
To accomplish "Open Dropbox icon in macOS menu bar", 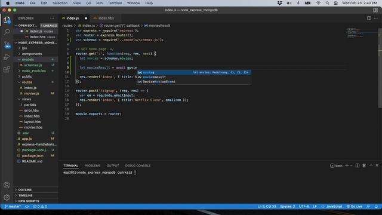I will pos(279,3).
